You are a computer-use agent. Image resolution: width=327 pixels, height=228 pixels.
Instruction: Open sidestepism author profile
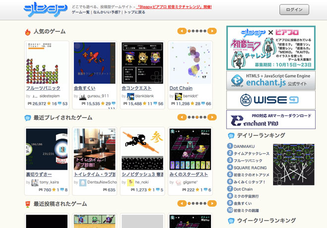(50, 96)
